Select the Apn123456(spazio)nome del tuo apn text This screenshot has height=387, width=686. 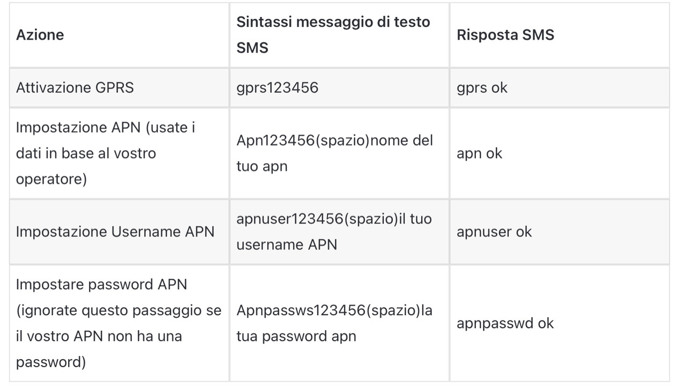coord(334,153)
